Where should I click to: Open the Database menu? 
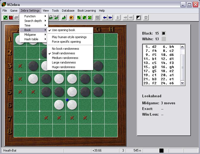point(68,11)
